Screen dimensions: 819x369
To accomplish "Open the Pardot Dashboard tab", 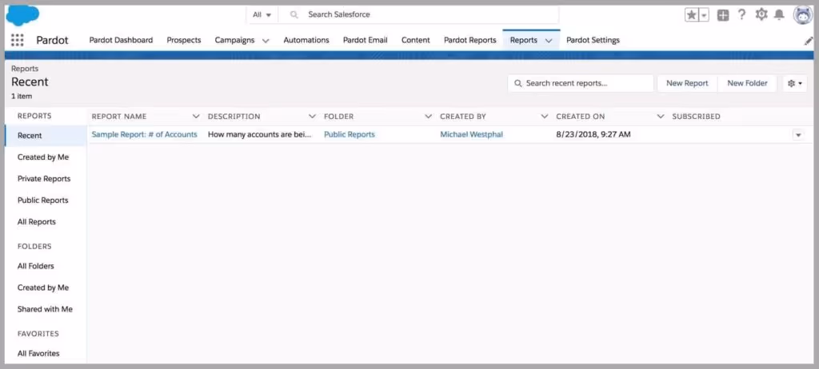I will tap(122, 40).
